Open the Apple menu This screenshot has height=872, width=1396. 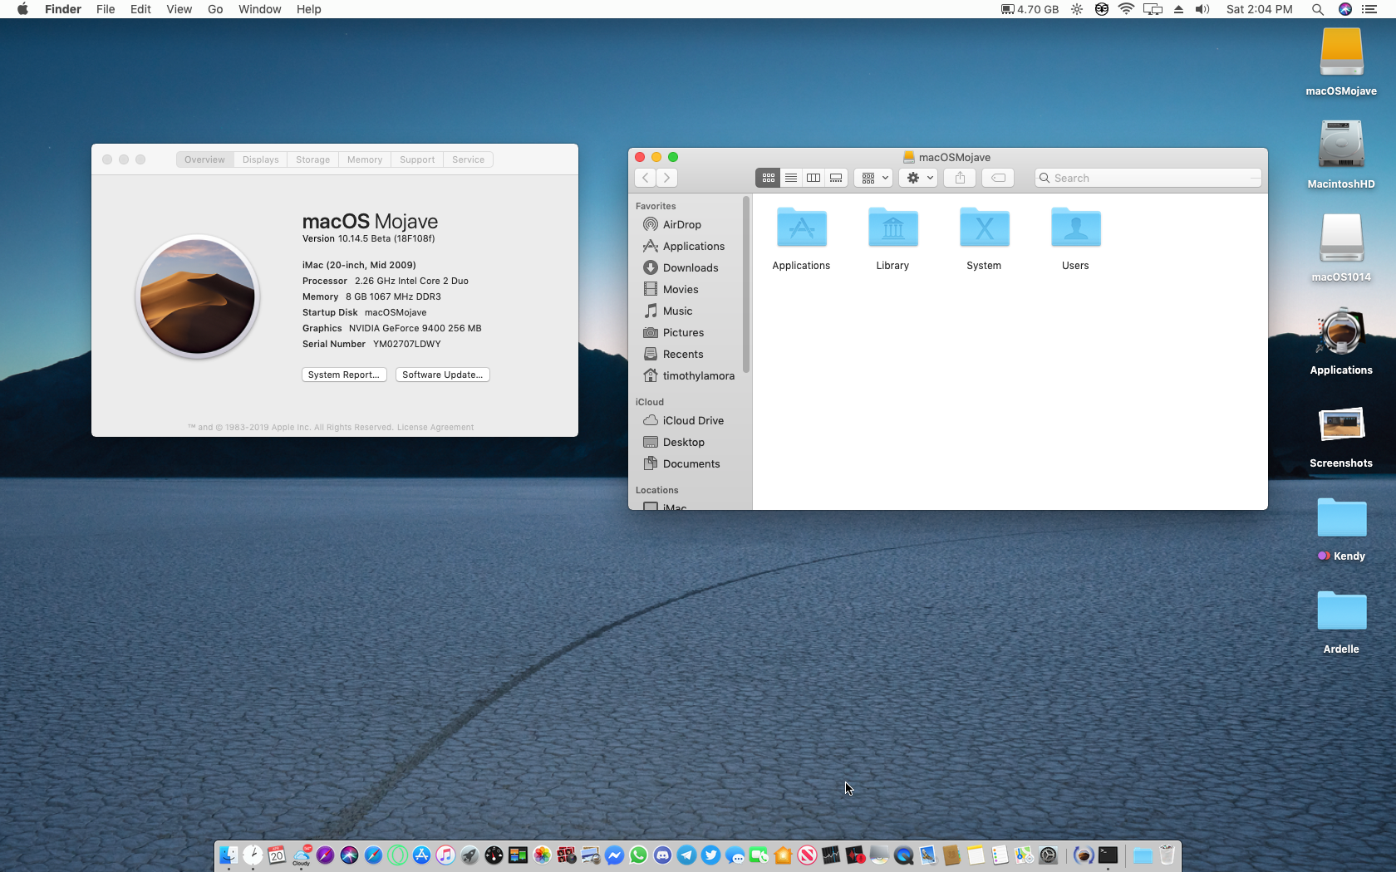(22, 9)
